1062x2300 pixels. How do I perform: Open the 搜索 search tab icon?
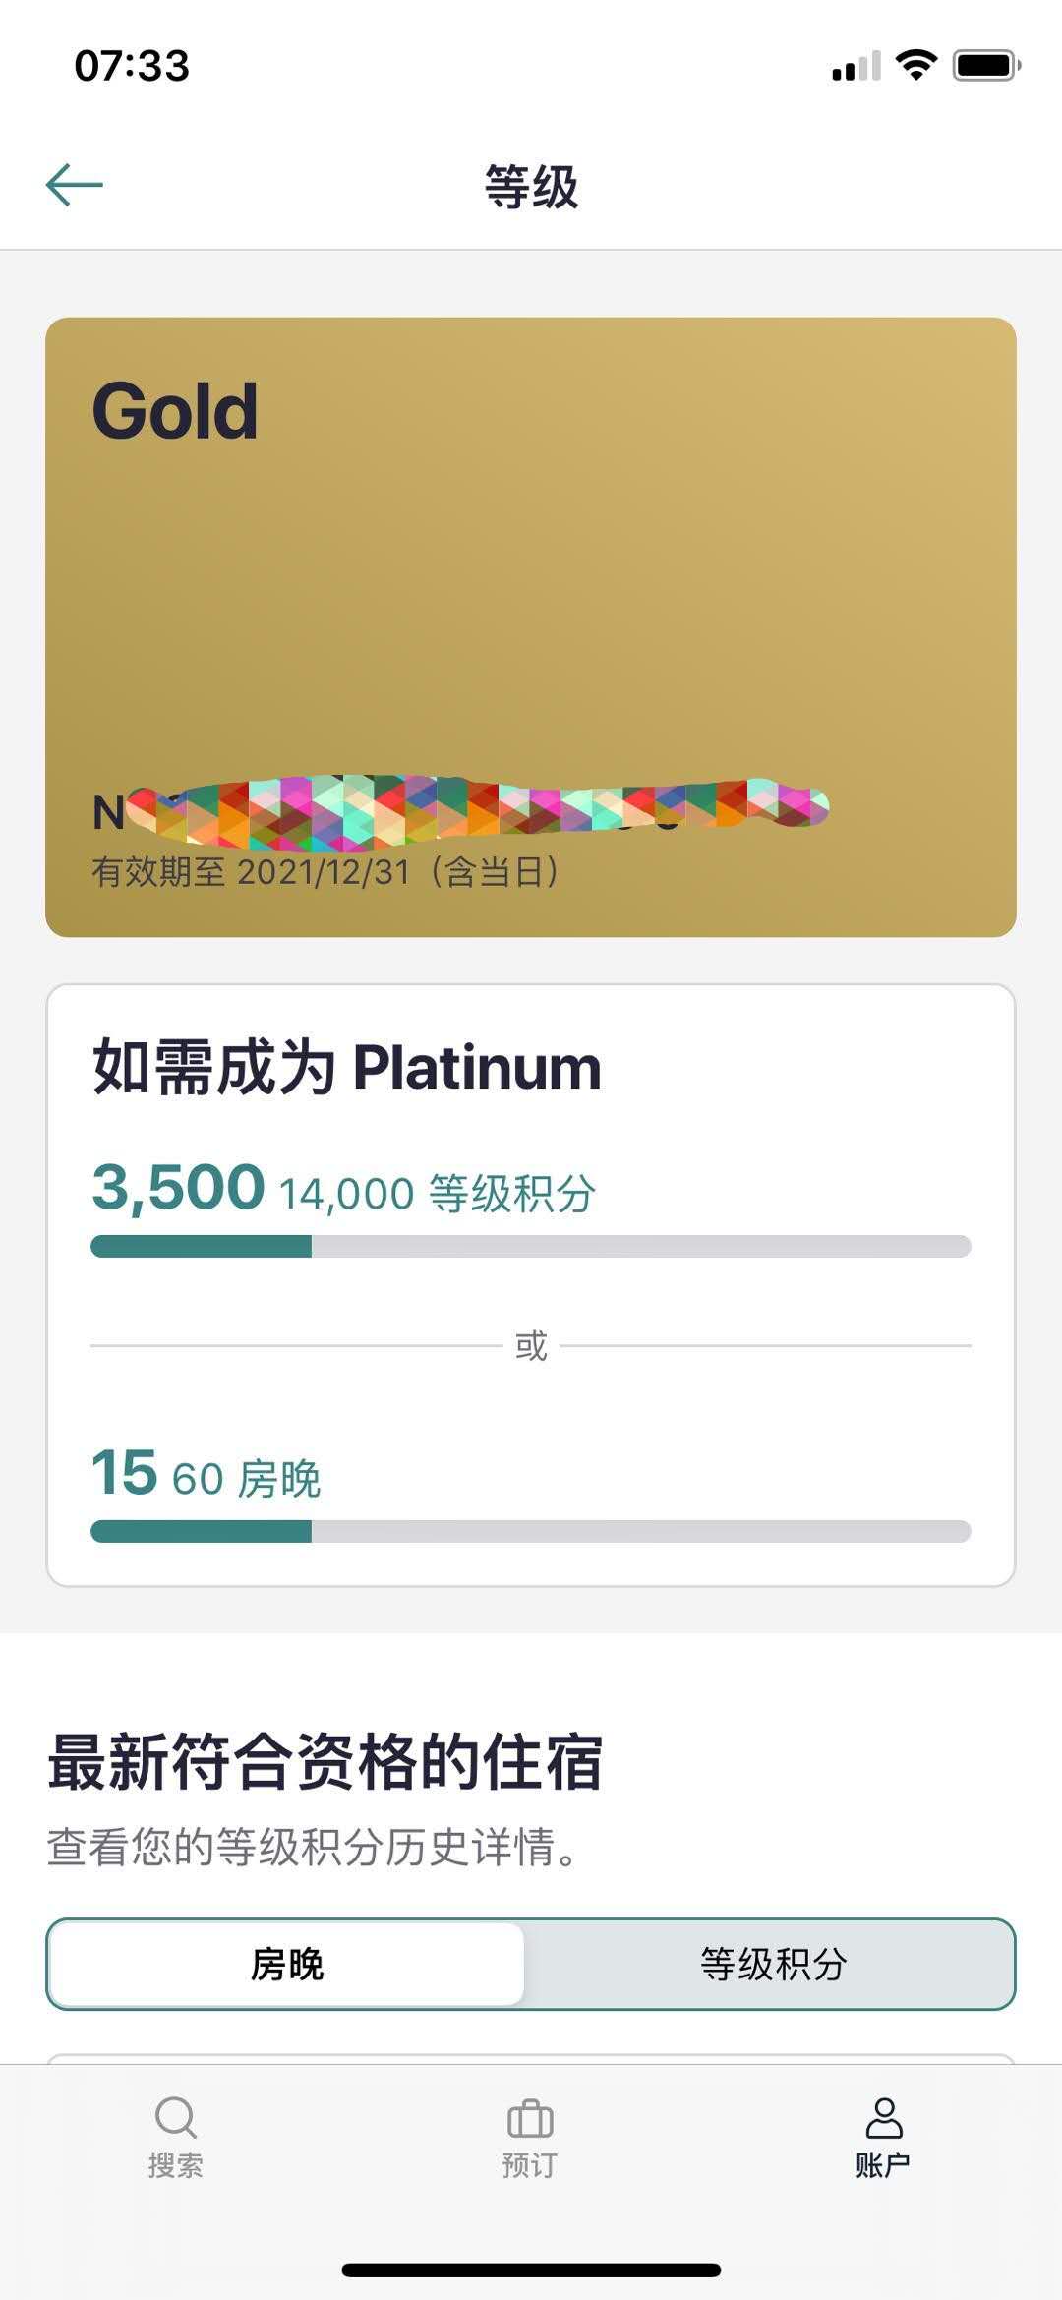[176, 2117]
